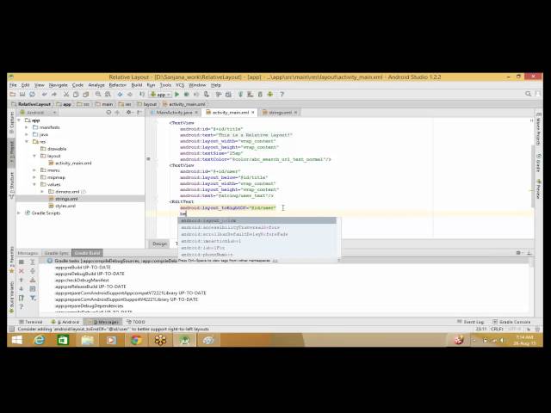The image size is (551, 413).
Task: Click the Android Device Monitor icon
Action: tap(269, 94)
